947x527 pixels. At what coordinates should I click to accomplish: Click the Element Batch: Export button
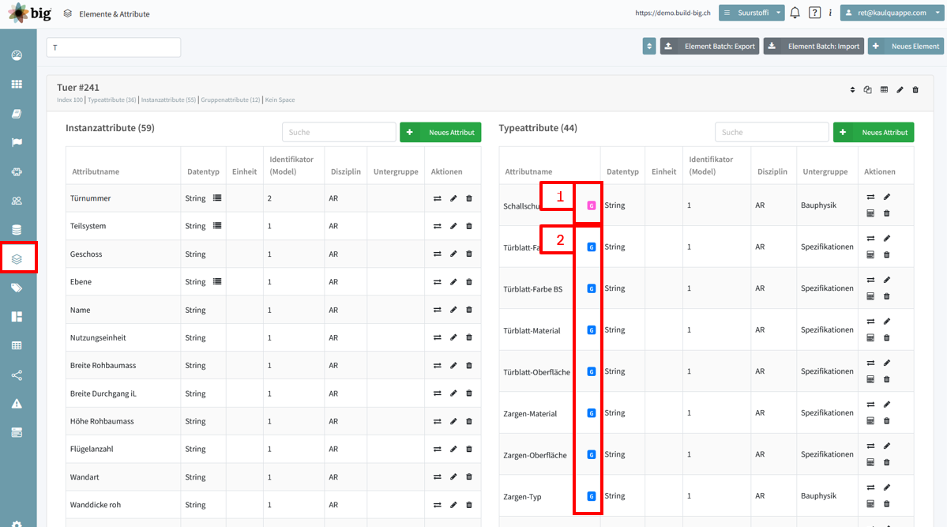[709, 46]
